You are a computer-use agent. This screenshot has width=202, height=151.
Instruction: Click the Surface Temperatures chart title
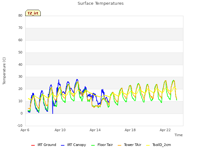click(101, 3)
